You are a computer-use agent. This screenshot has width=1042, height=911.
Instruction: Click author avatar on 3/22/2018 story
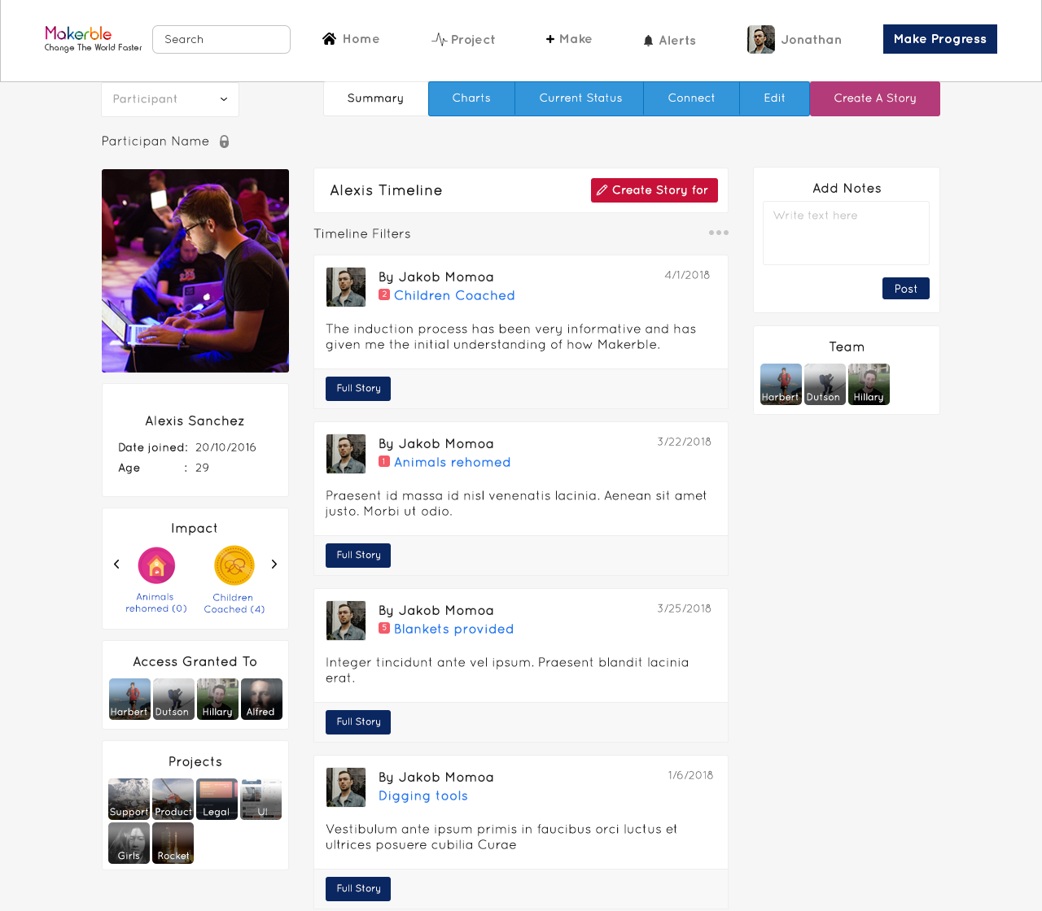pos(346,454)
